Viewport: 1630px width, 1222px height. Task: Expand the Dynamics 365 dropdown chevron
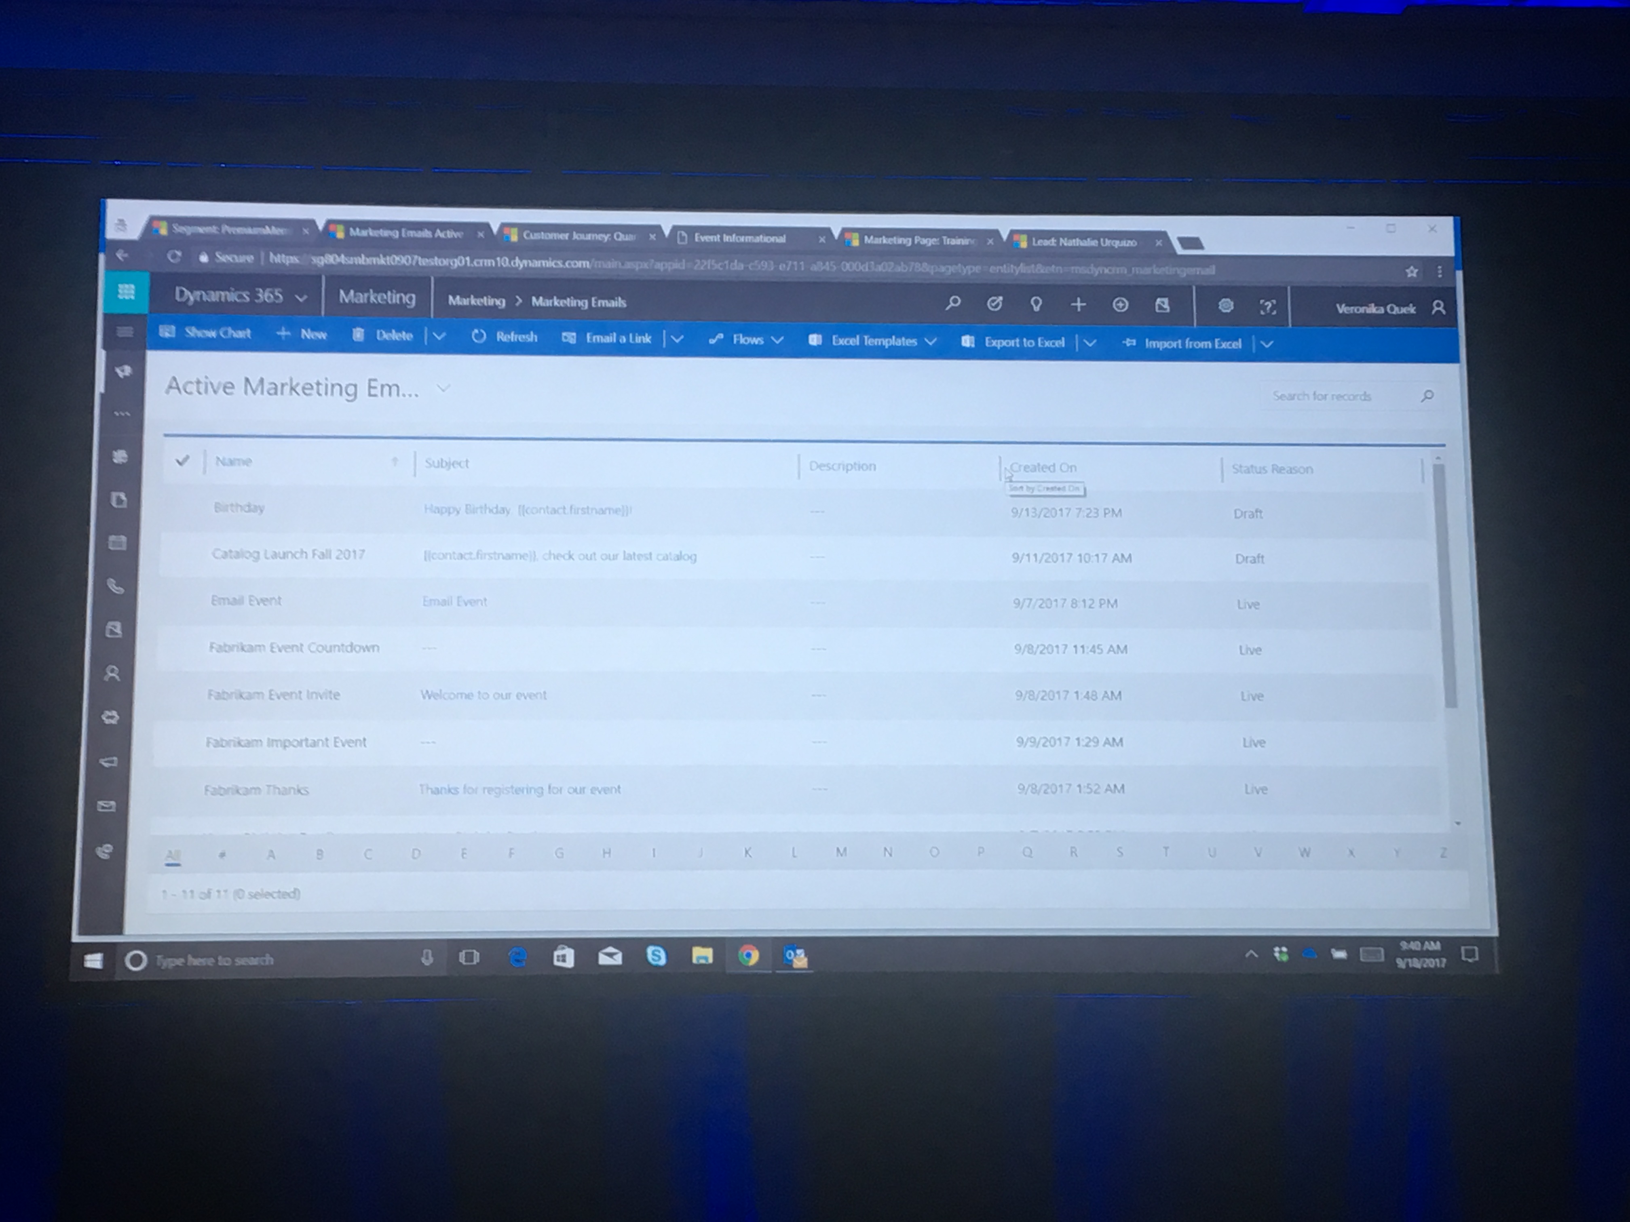pos(301,297)
